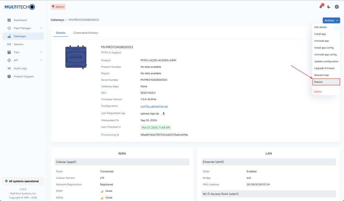
Task: Switch to the Details tab
Action: [x=61, y=33]
